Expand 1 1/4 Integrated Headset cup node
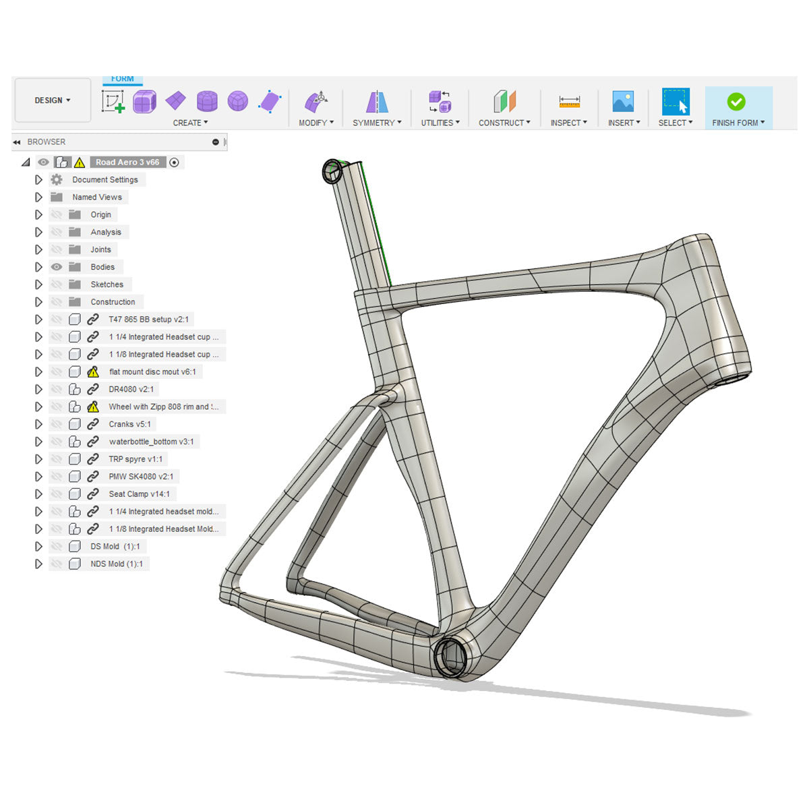The image size is (809, 809). click(38, 337)
